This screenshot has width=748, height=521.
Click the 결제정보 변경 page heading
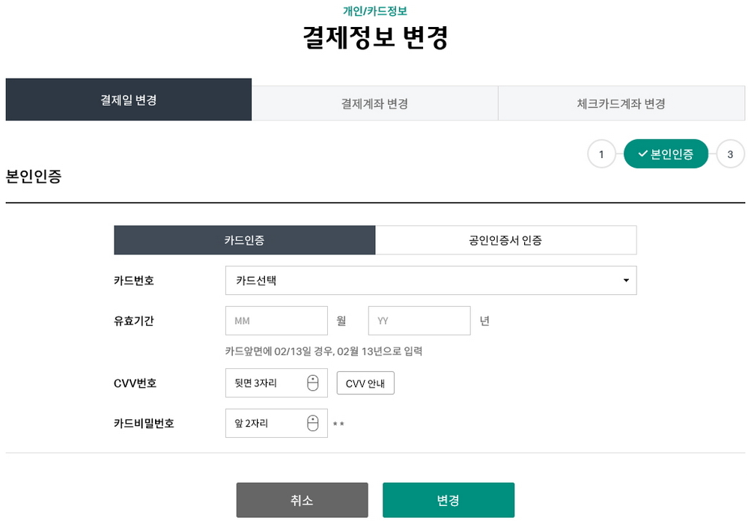coord(375,37)
